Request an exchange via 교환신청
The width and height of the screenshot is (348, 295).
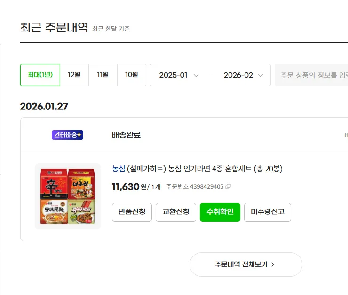(176, 212)
